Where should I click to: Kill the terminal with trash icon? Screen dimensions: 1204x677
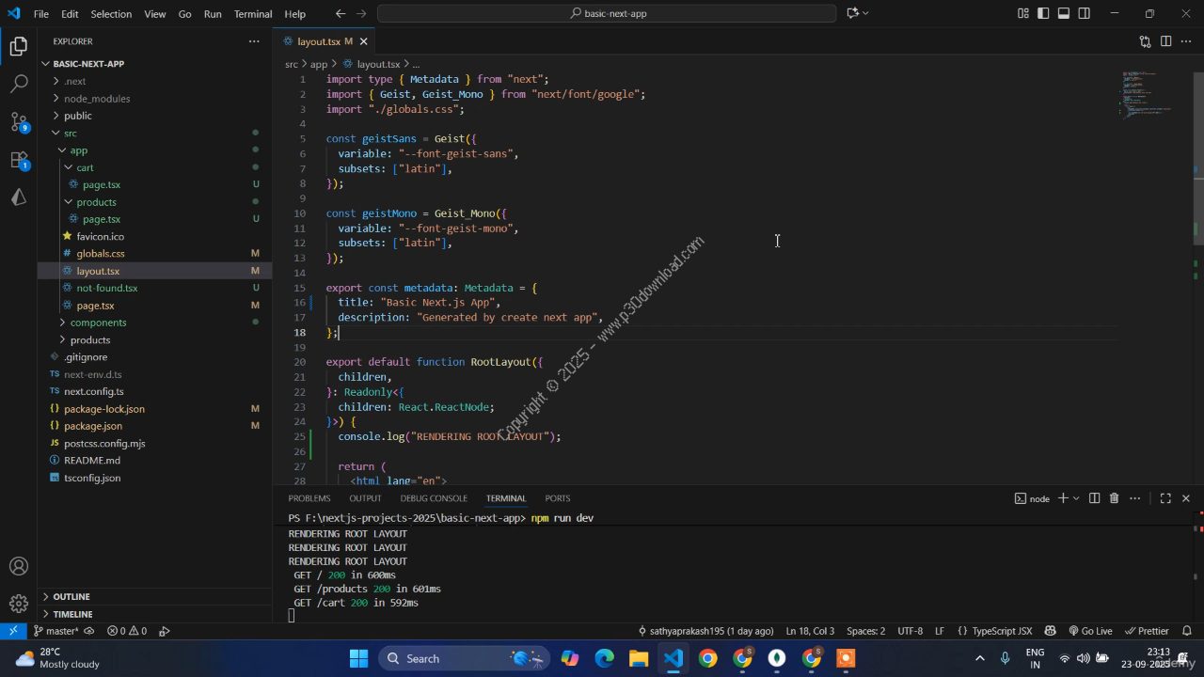coord(1114,498)
